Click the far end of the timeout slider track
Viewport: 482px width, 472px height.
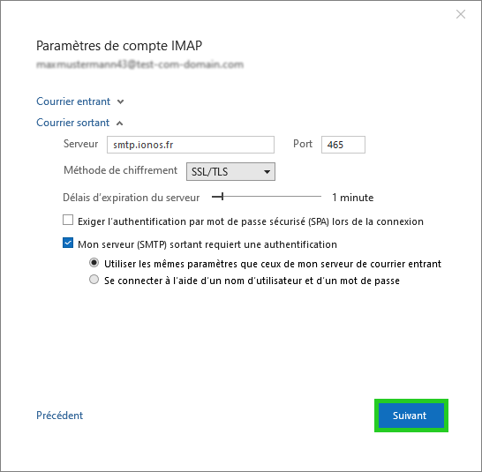320,197
